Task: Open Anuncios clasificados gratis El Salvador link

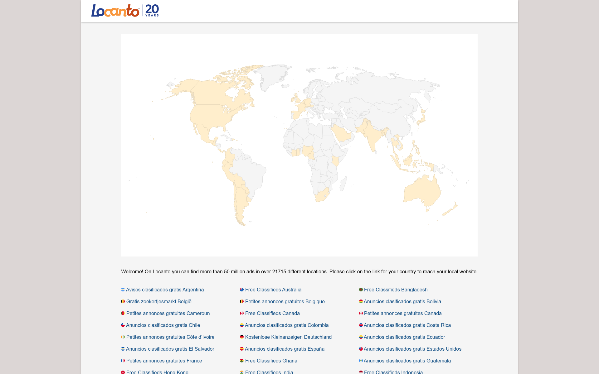Action: 170,349
